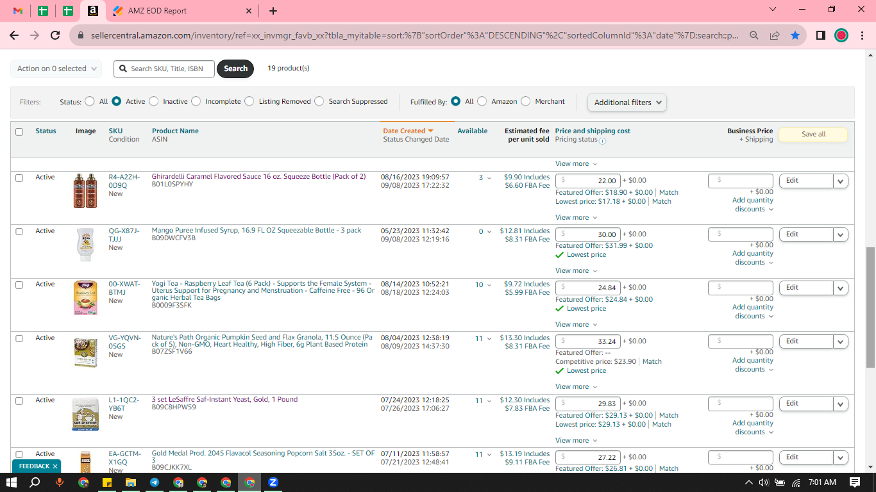Viewport: 876px width, 492px height.
Task: Click Edit for the Nature's Path Granola row
Action: tap(806, 341)
